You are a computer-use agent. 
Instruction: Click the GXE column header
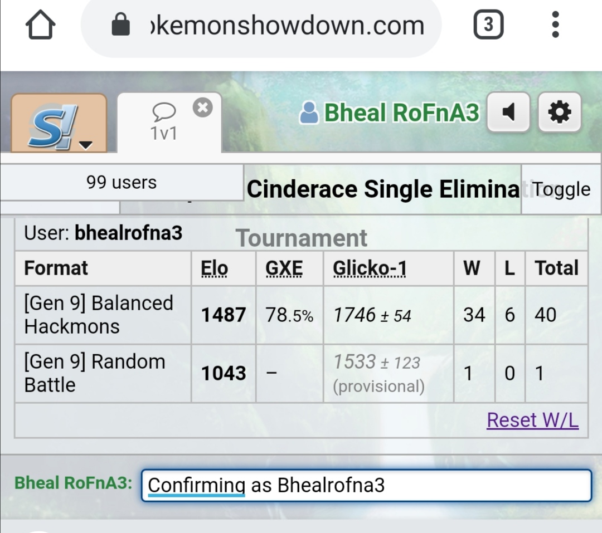tap(284, 268)
